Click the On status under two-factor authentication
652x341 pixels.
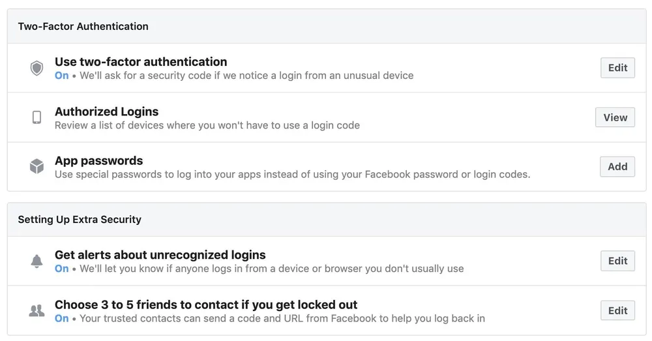point(62,76)
